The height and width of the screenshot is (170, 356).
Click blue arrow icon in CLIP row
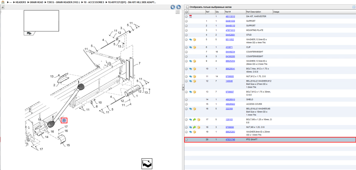tap(190, 47)
